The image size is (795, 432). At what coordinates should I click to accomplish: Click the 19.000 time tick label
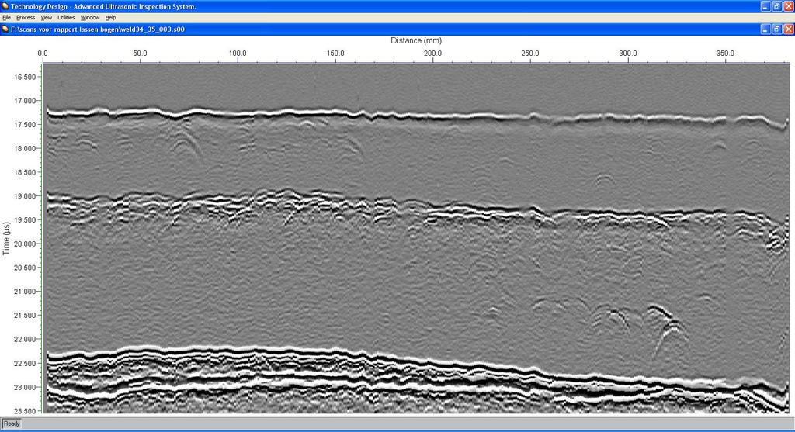point(26,196)
